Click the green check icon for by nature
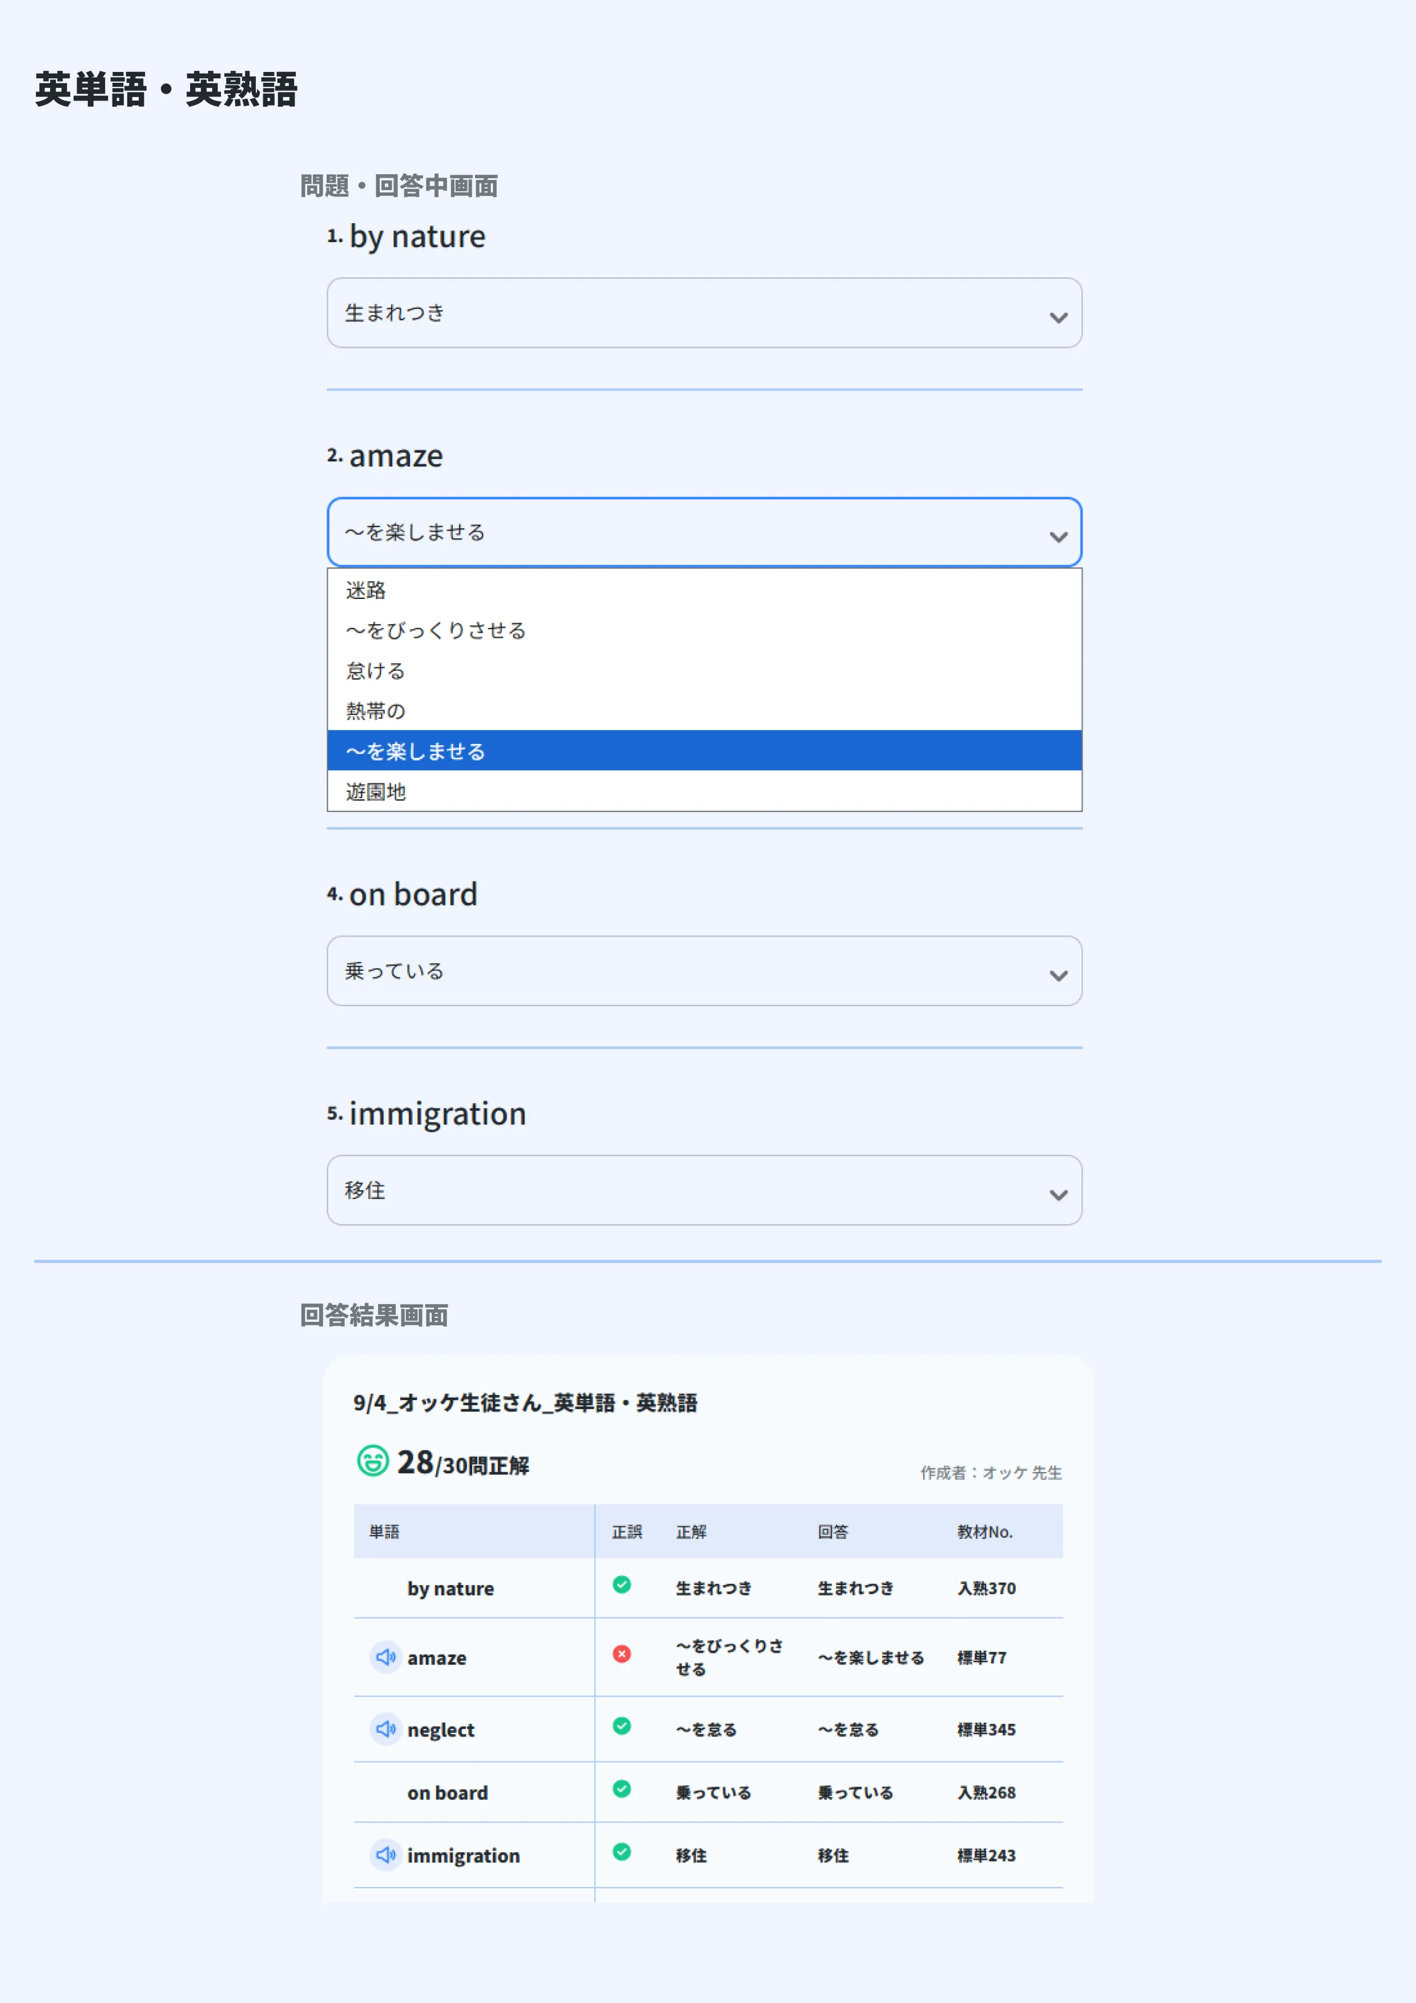 [621, 1584]
